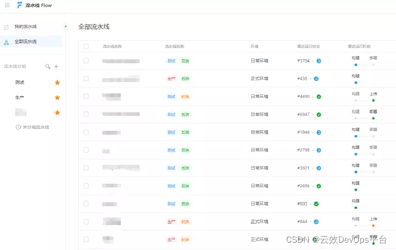Click the running status icon beside #844
This screenshot has height=250, width=396.
click(316, 222)
